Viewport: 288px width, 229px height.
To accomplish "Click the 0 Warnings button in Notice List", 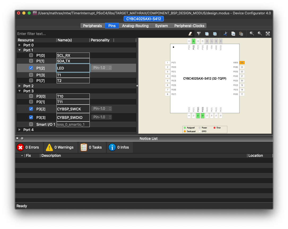I will tap(60, 147).
